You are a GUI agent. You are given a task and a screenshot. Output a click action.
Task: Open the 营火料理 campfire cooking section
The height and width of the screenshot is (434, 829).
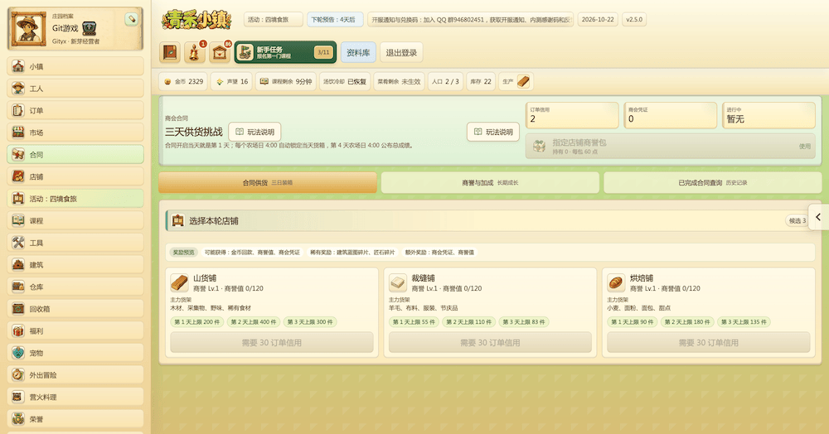(x=75, y=397)
